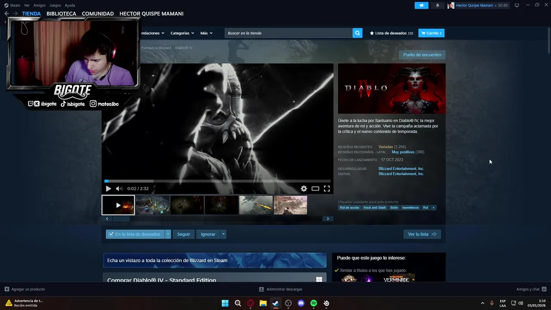Open Windows search in taskbar
Image resolution: width=551 pixels, height=310 pixels.
click(238, 303)
